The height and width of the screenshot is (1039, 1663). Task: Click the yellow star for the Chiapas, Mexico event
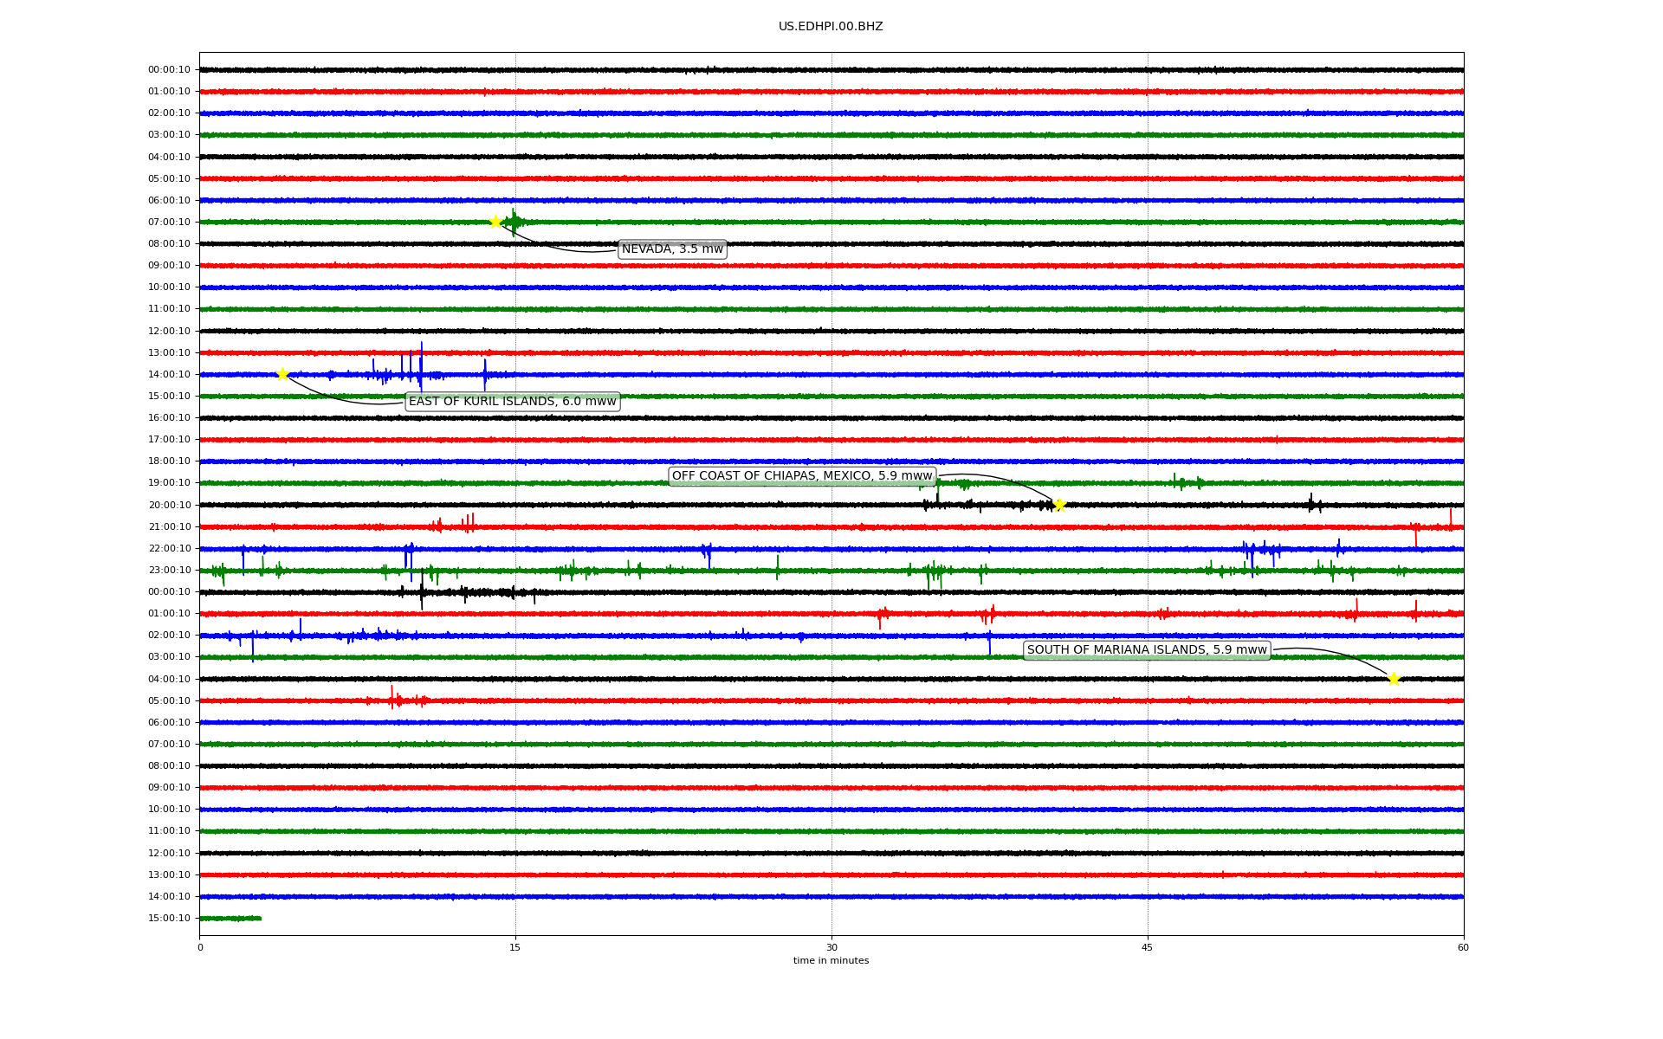[1059, 505]
